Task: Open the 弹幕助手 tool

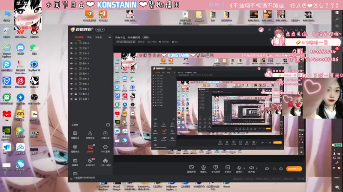Action: tap(75, 135)
